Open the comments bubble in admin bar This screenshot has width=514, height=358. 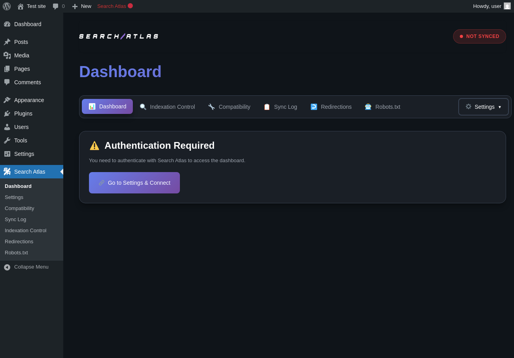point(56,6)
